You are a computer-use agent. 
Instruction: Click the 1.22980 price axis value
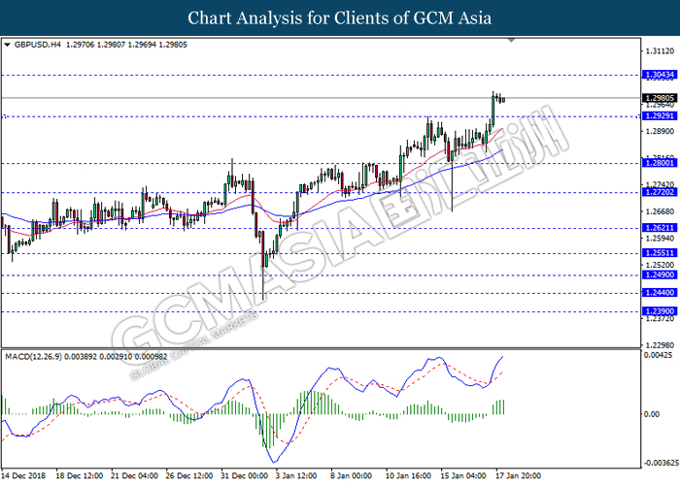click(x=660, y=345)
